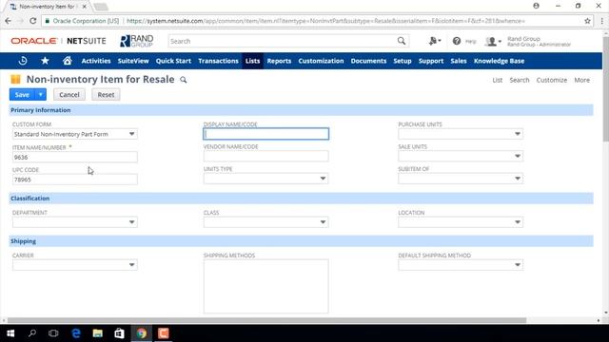Click the Item Name/Number field
Screen dimensions: 609x342
pyautogui.click(x=74, y=157)
